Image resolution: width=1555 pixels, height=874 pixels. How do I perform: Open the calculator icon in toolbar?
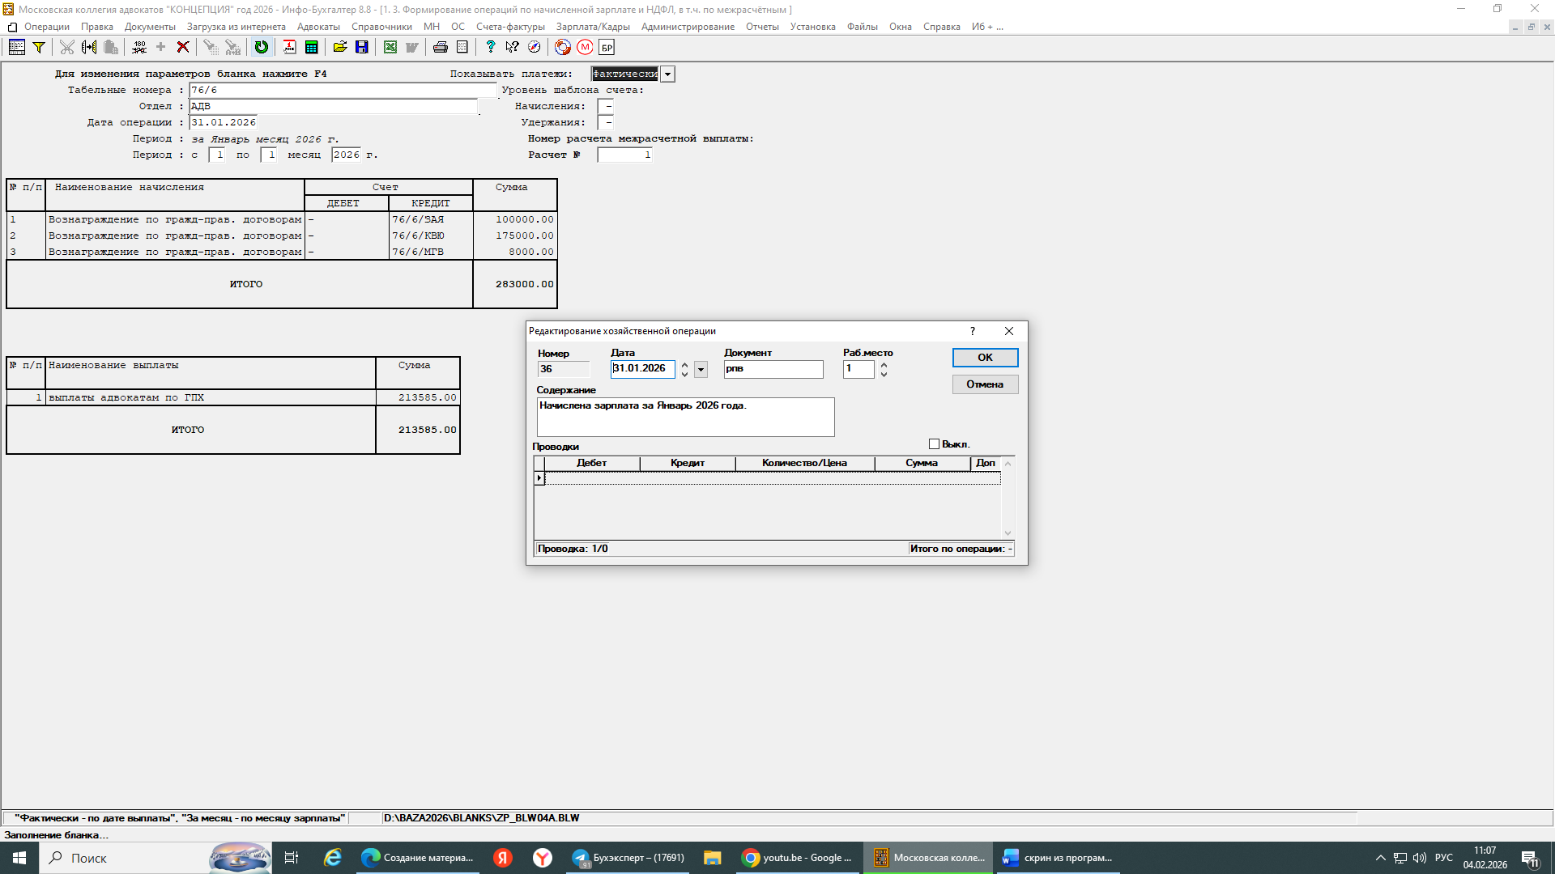pyautogui.click(x=311, y=48)
